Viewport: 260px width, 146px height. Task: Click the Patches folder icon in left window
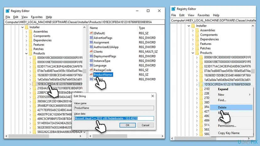pyautogui.click(x=30, y=49)
